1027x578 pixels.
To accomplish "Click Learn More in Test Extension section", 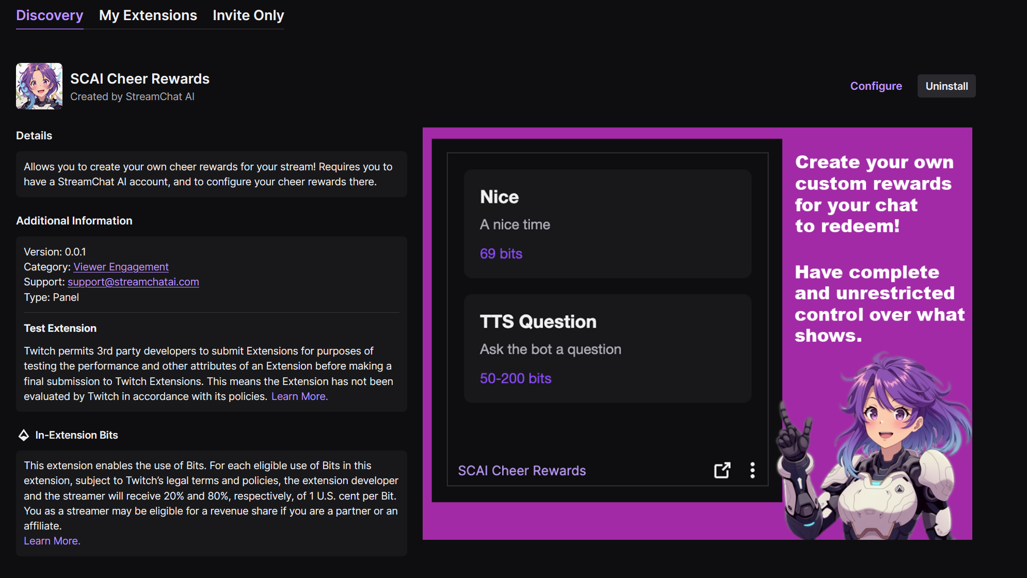I will 299,396.
